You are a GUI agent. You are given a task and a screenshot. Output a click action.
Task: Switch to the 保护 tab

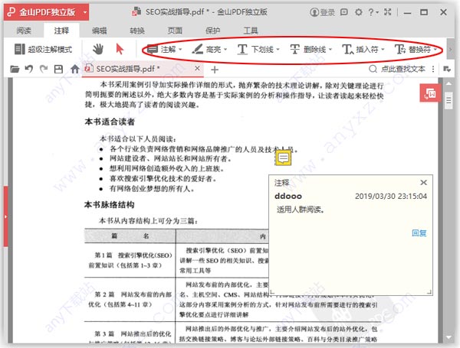tap(212, 31)
